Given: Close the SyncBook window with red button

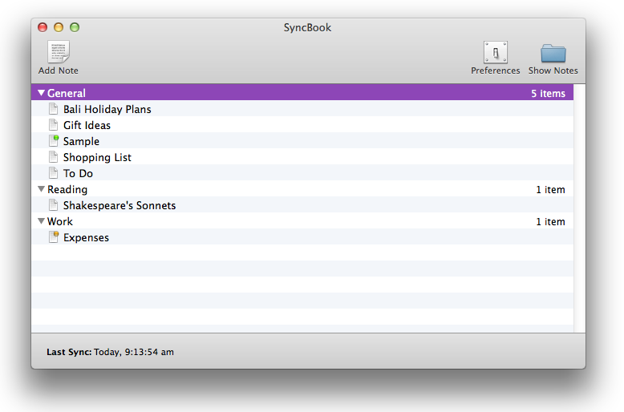Looking at the screenshot, I should pos(43,27).
